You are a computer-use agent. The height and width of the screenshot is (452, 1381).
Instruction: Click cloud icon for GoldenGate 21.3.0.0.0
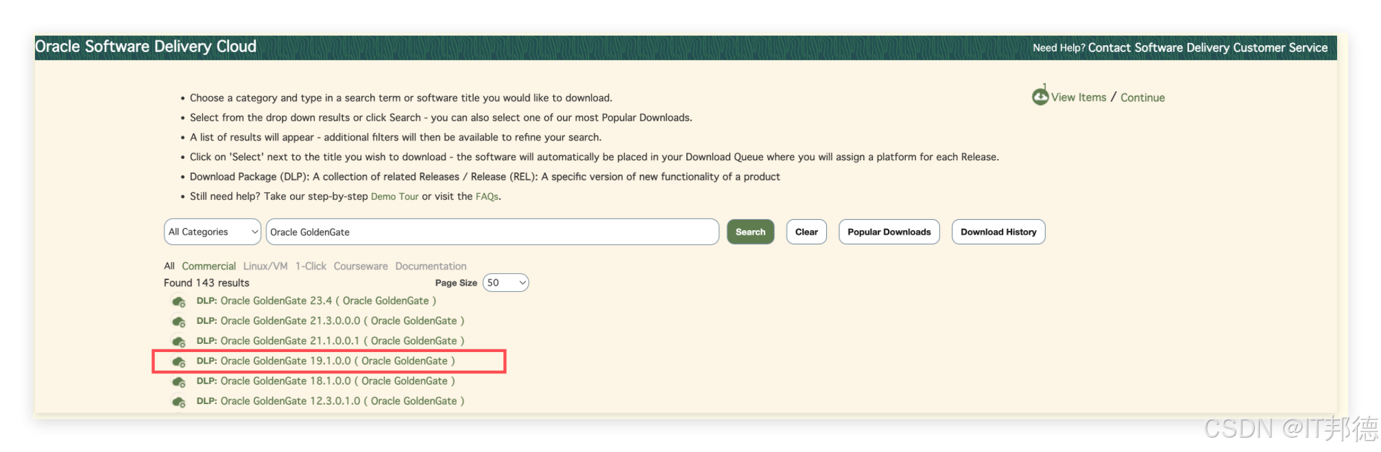179,321
